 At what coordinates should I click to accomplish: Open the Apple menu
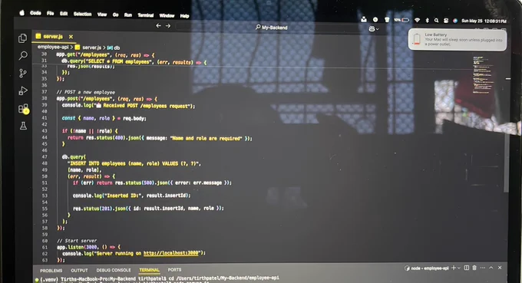22,12
